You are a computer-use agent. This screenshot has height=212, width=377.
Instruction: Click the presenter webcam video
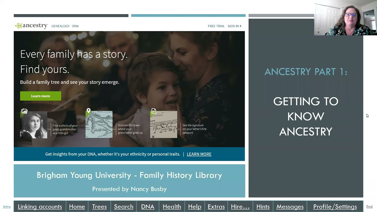pyautogui.click(x=345, y=19)
